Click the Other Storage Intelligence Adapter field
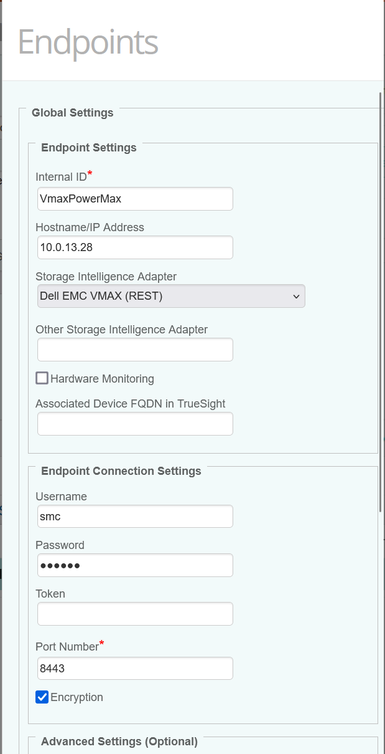The height and width of the screenshot is (754, 385). (134, 350)
